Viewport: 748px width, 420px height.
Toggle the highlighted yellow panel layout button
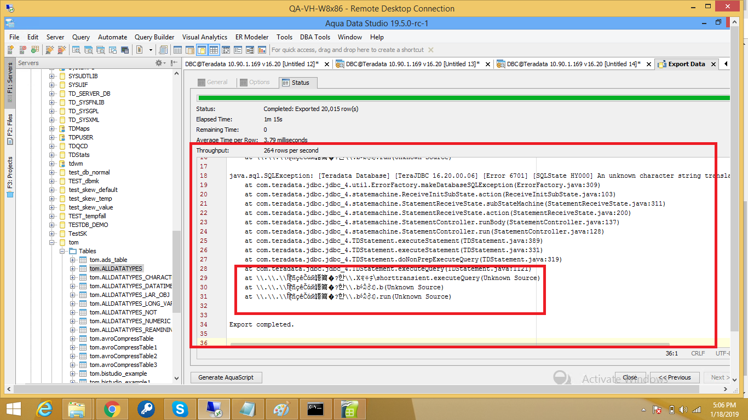[202, 50]
